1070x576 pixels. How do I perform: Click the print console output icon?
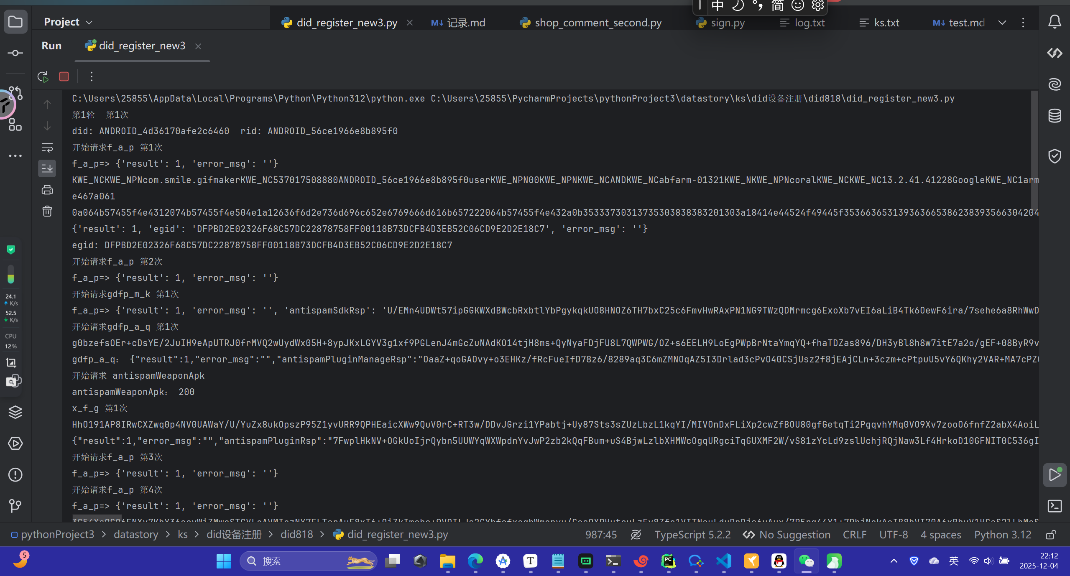[x=47, y=190]
